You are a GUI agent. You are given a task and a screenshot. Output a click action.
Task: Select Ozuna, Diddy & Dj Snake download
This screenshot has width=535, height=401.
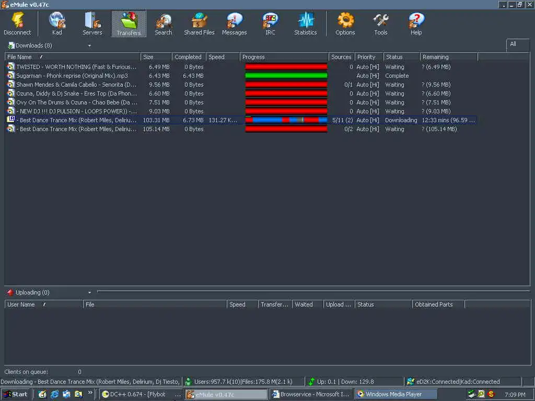pos(241,93)
